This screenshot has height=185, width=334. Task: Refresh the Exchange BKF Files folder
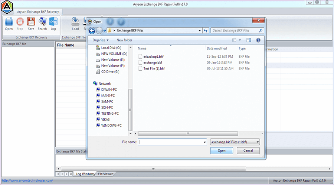pyautogui.click(x=206, y=31)
